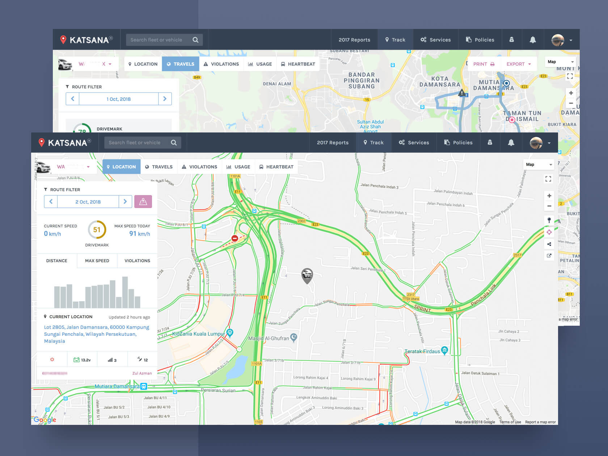Click the KATSANA logo in front window
The width and height of the screenshot is (608, 456).
coord(65,143)
